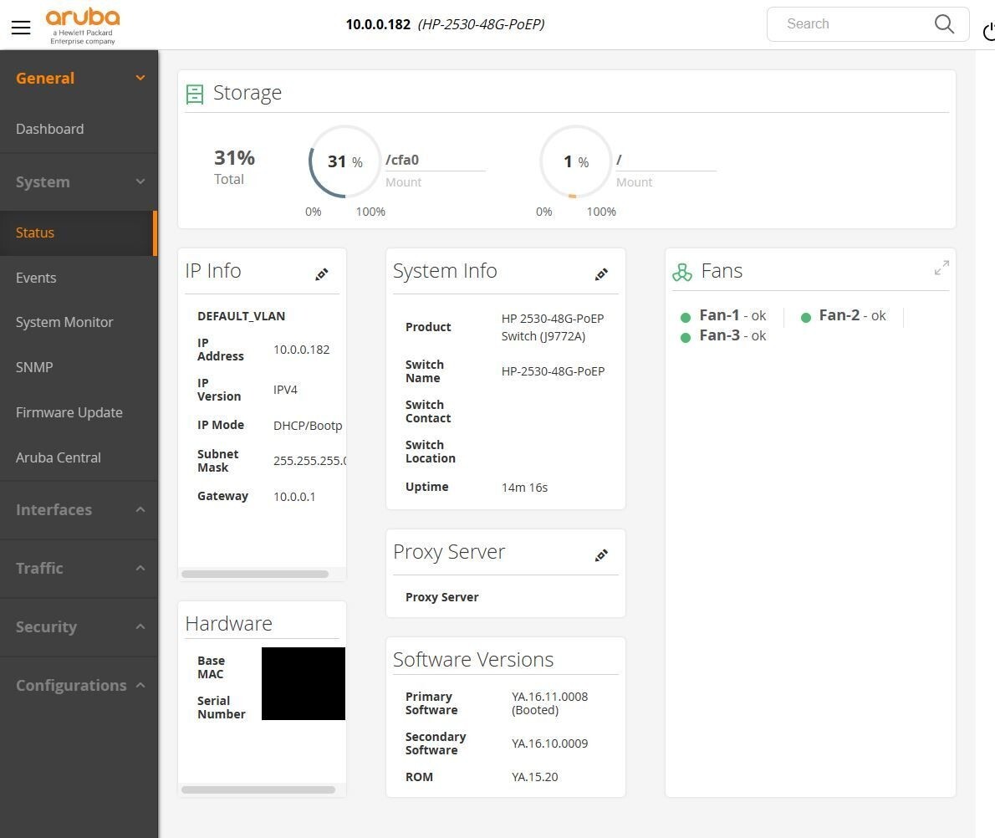Click the Fan-2 green status indicator
The image size is (995, 838).
pyautogui.click(x=806, y=318)
